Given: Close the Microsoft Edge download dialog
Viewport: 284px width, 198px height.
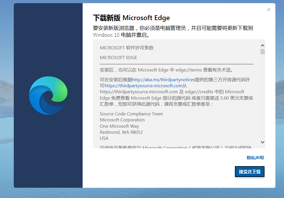Looking at the screenshot, I should coord(269,9).
